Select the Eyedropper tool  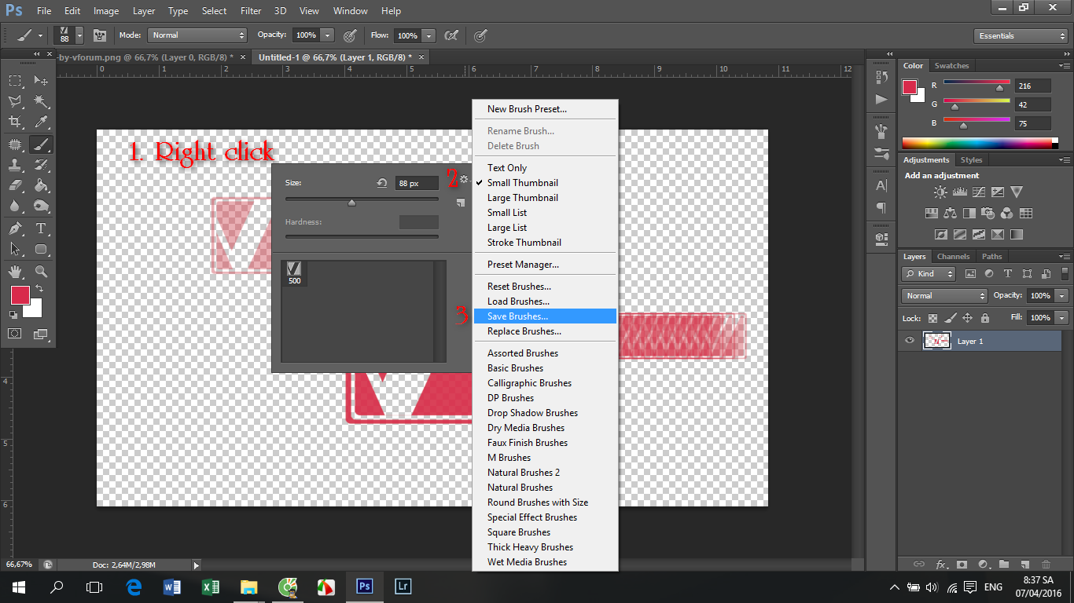click(41, 122)
